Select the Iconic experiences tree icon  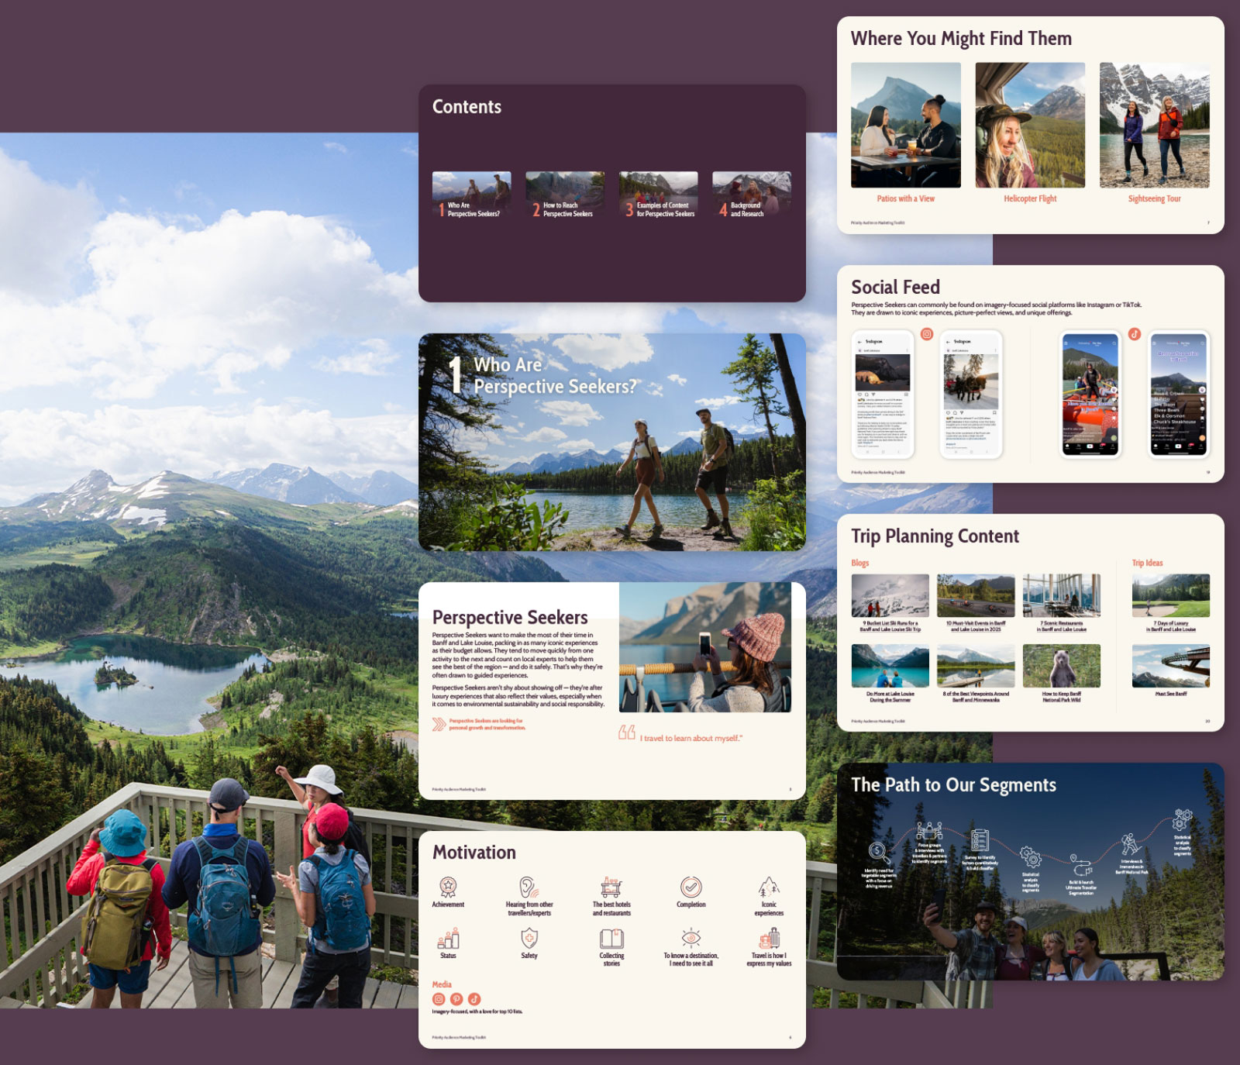[768, 887]
